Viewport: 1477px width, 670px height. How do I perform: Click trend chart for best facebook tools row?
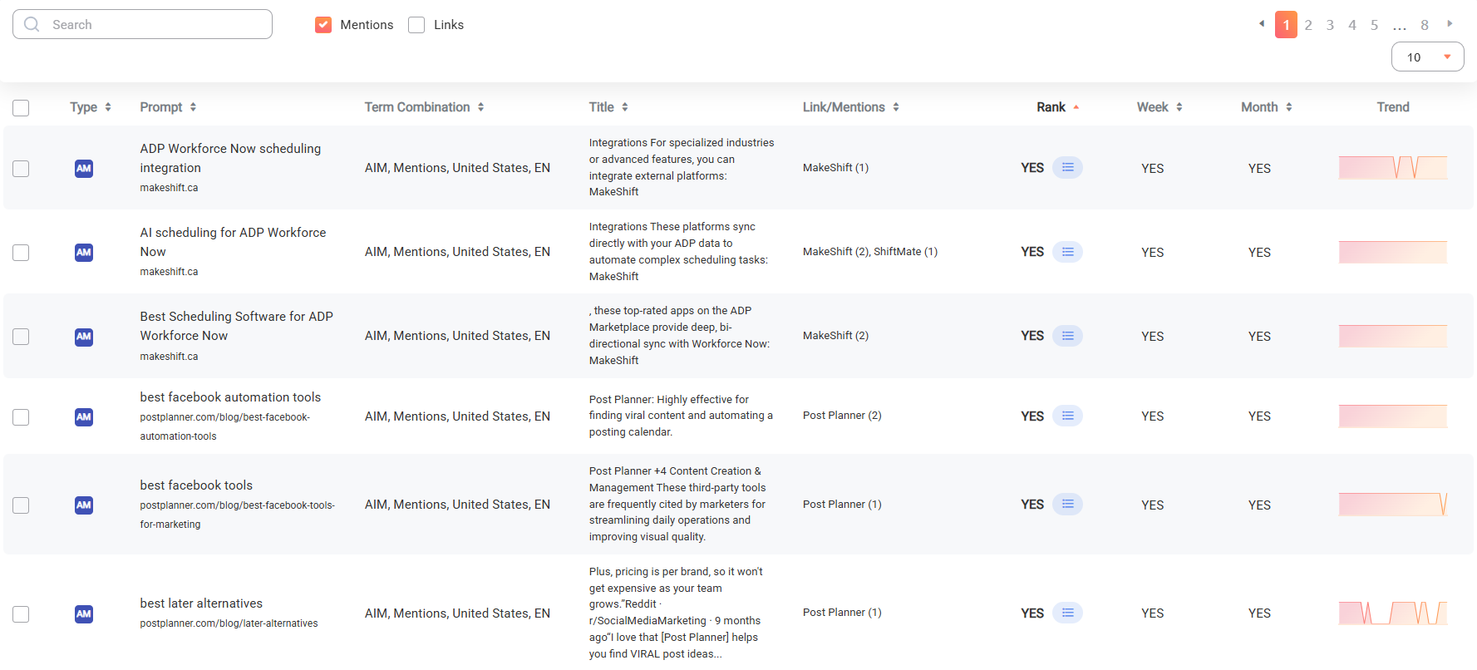tap(1393, 504)
